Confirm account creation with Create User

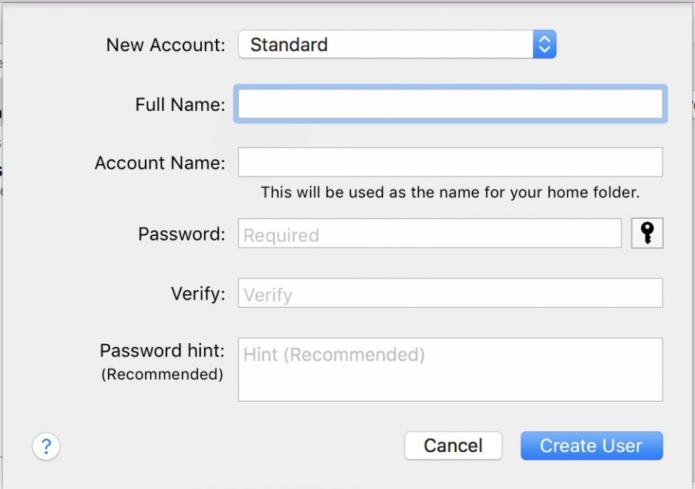pyautogui.click(x=591, y=445)
